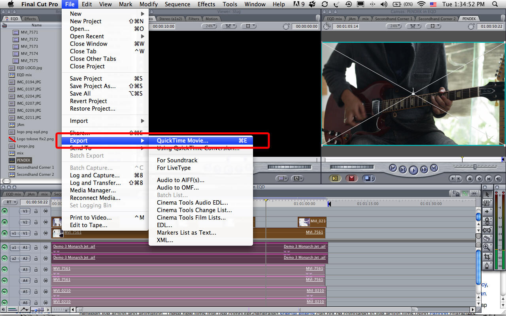Select the Zoom magnifier tool
506x316 pixels.
click(x=487, y=247)
